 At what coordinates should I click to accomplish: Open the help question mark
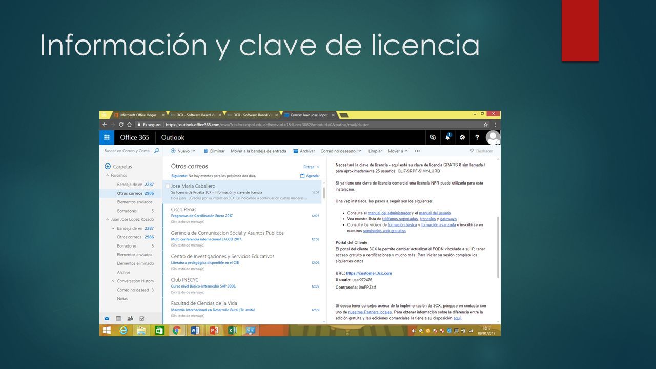[477, 137]
